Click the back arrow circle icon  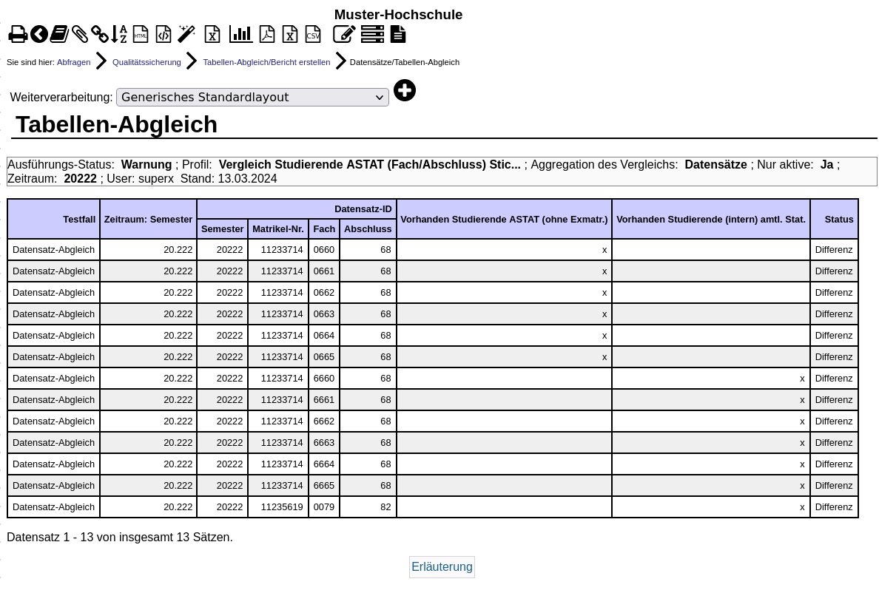(x=39, y=34)
